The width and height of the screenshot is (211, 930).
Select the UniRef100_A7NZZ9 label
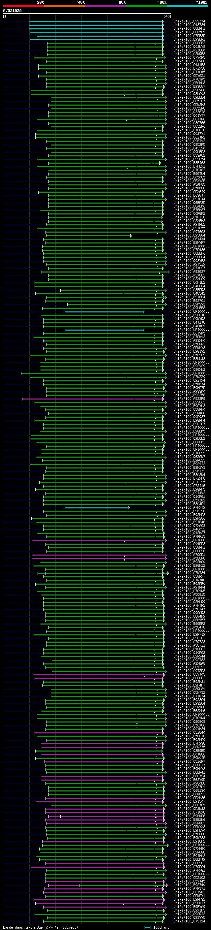click(189, 377)
